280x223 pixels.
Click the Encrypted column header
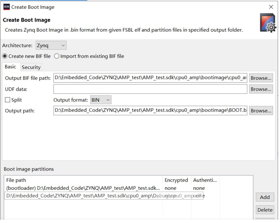click(x=176, y=180)
